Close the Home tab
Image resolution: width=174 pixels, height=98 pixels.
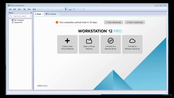tap(43, 14)
